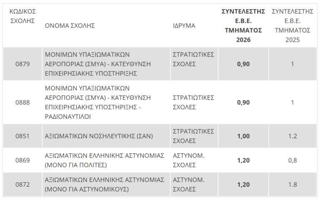Select the 1,00 coefficient for 2026
This screenshot has height=200, width=320.
[243, 136]
